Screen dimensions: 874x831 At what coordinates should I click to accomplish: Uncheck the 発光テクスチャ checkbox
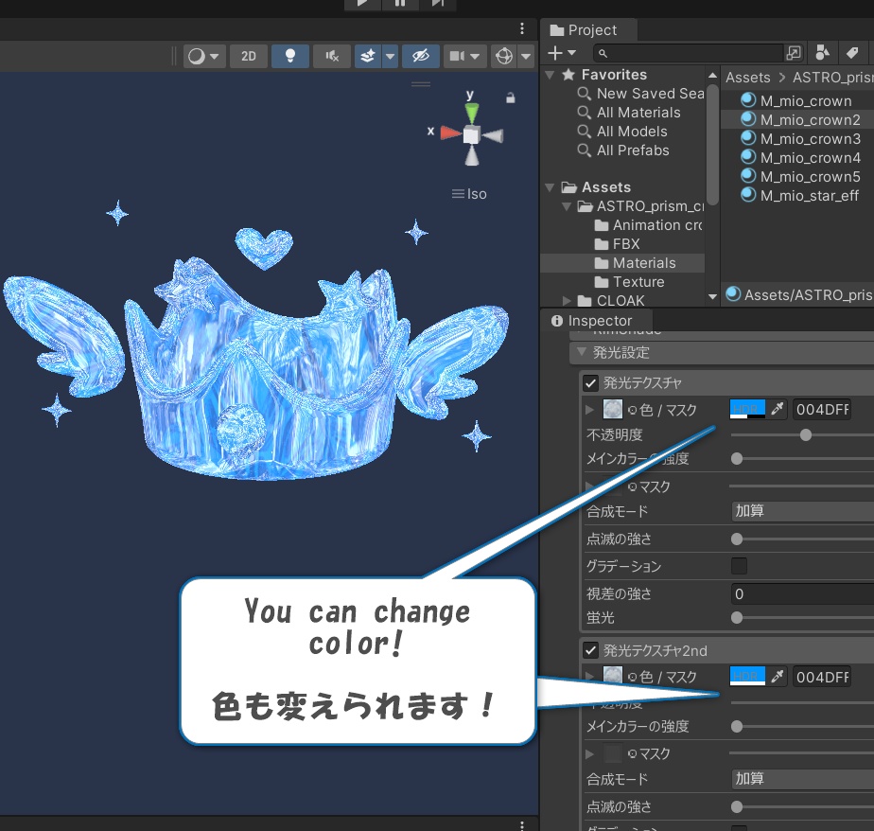pyautogui.click(x=590, y=383)
